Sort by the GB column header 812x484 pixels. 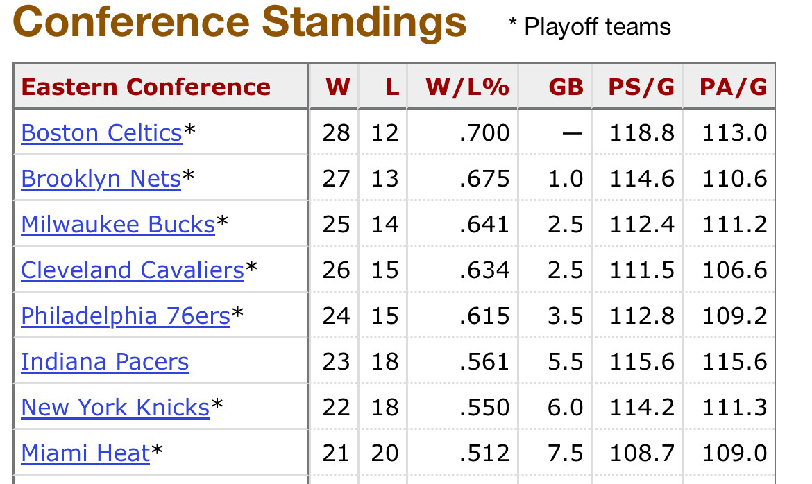[566, 87]
